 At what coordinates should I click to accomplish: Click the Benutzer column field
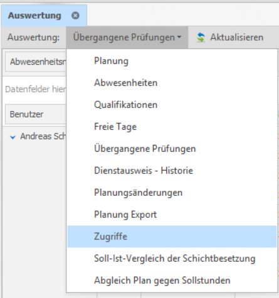pos(36,114)
